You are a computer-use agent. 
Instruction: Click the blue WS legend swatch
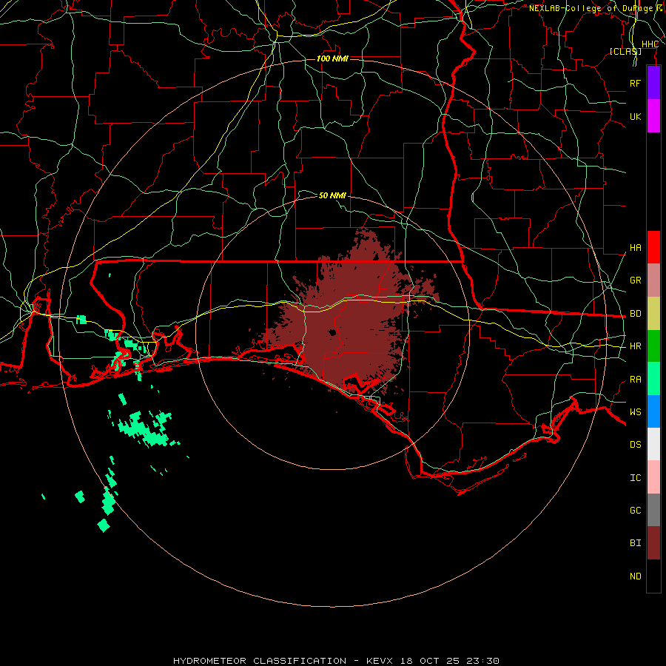(x=653, y=411)
